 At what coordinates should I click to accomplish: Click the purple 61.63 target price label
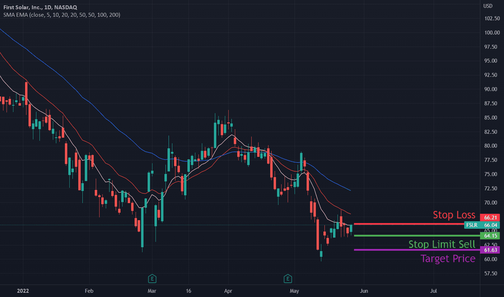tap(490, 250)
